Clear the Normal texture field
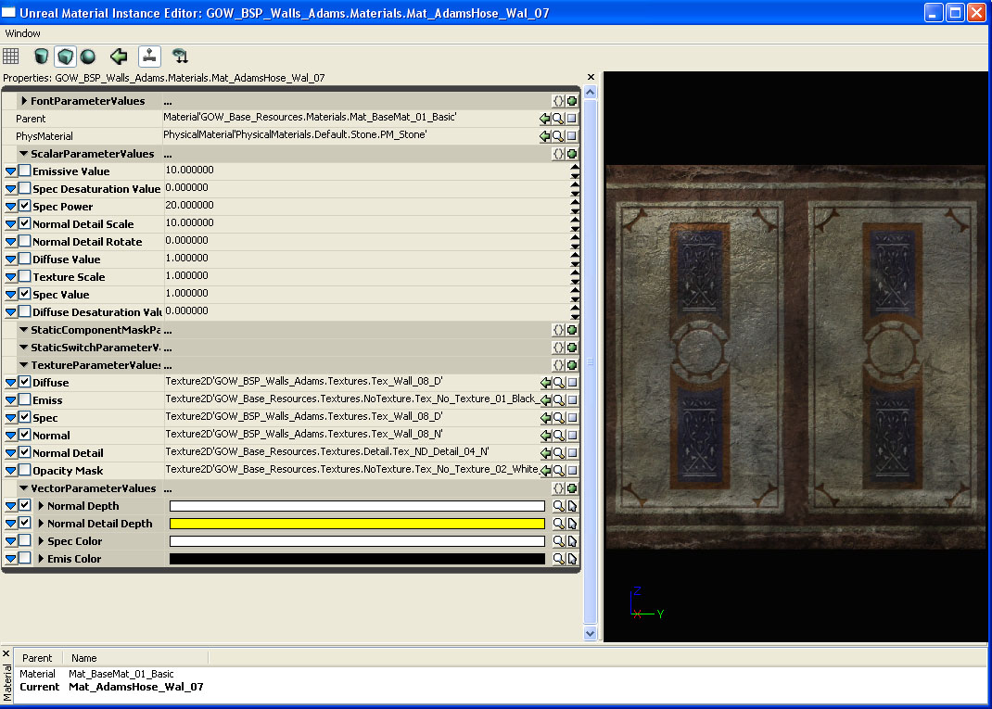This screenshot has width=992, height=709. 573,436
